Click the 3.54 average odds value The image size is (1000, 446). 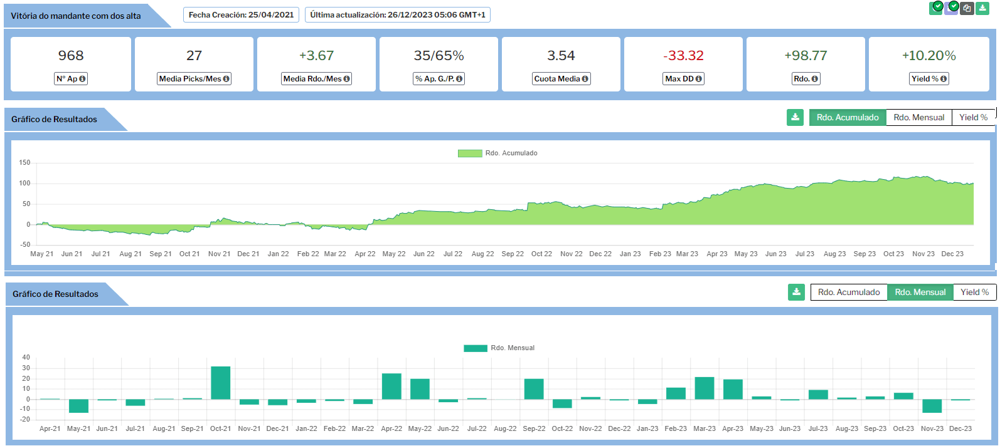(561, 56)
